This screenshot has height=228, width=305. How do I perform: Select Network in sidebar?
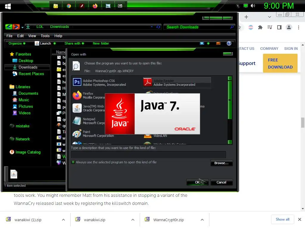click(20, 139)
